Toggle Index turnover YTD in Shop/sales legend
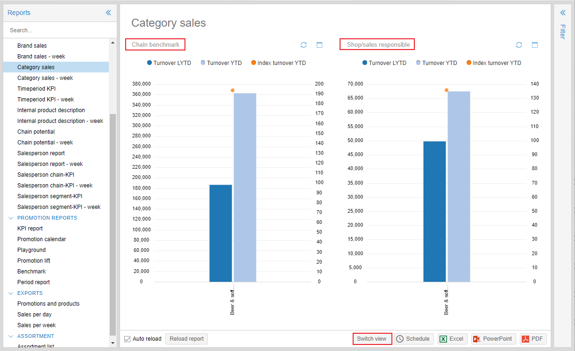 tap(493, 63)
